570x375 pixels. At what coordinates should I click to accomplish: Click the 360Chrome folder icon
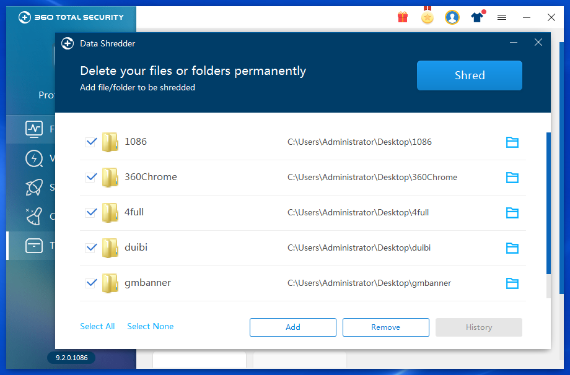(x=110, y=177)
